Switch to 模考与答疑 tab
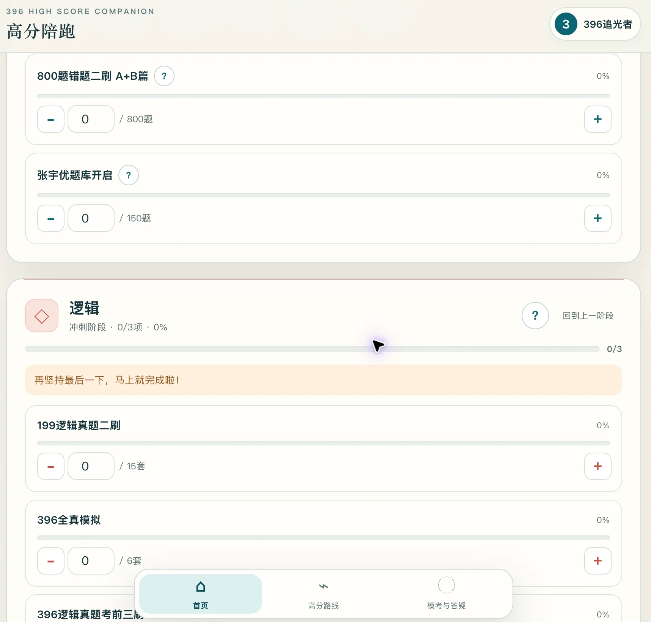The image size is (651, 622). click(x=446, y=594)
